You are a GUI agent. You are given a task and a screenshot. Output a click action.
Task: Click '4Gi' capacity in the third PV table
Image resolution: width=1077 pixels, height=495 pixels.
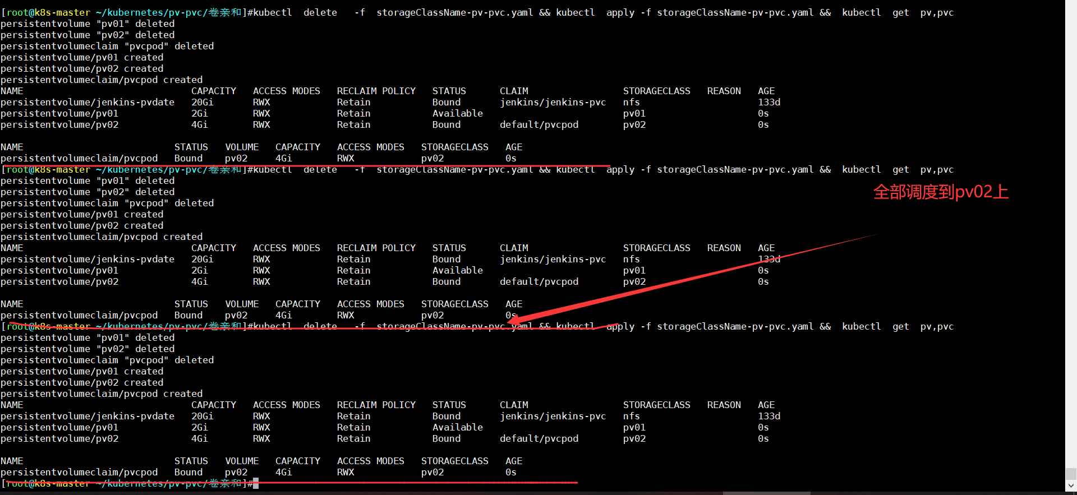(x=200, y=438)
